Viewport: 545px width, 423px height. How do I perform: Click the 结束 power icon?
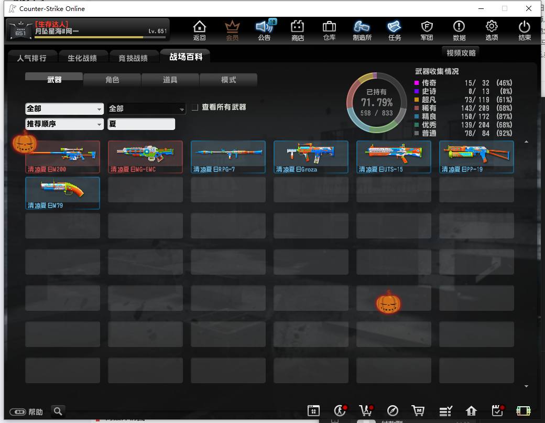click(x=524, y=30)
